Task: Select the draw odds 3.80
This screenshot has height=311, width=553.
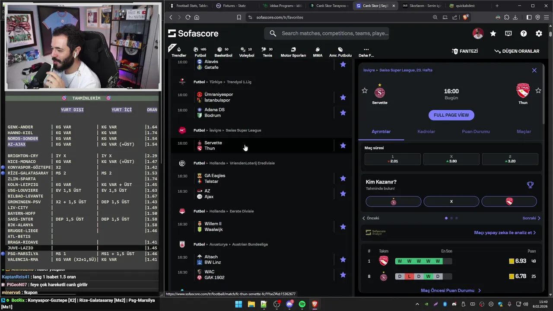Action: click(x=451, y=159)
